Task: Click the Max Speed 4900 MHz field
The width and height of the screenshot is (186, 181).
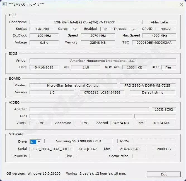Action: 159,36
